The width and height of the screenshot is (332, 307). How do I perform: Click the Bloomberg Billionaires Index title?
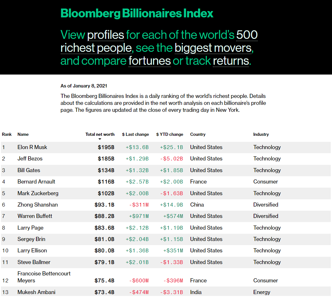click(x=137, y=13)
